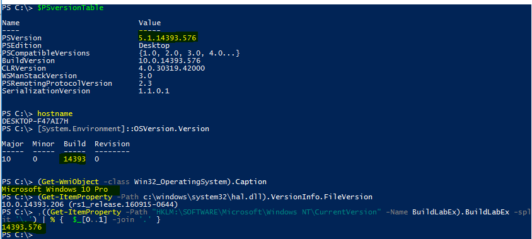This screenshot has height=239, width=532.
Task: Click the PSEdition Desktop value
Action: pyautogui.click(x=154, y=45)
